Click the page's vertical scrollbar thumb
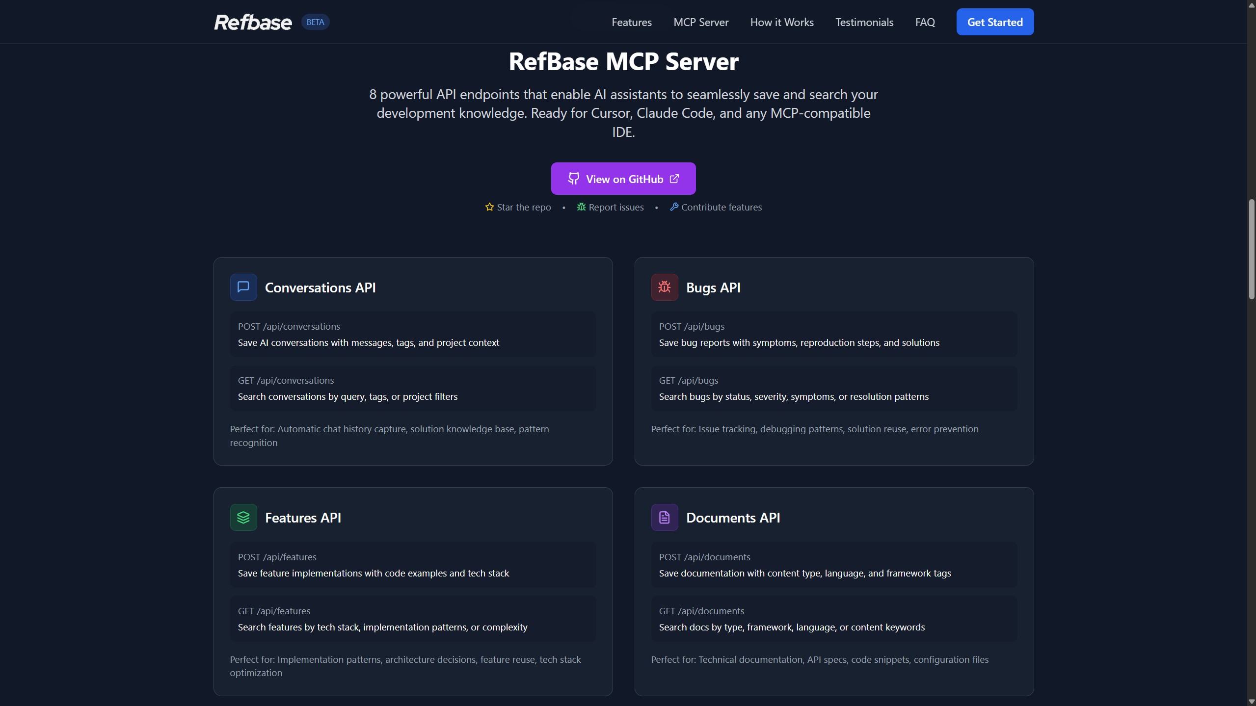1256x706 pixels. (1251, 249)
